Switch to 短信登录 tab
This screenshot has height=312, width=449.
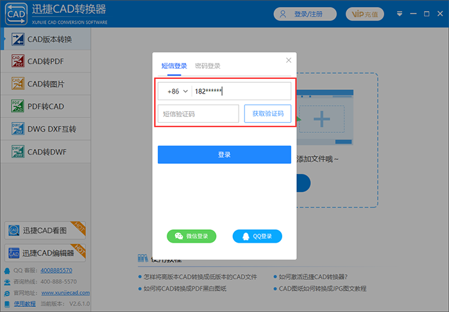174,66
